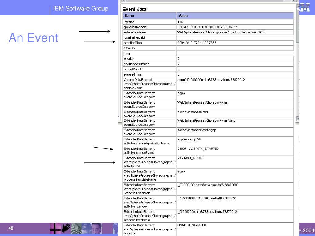Select the sequenceNumber value 4
The image size is (315, 236).
(179, 64)
